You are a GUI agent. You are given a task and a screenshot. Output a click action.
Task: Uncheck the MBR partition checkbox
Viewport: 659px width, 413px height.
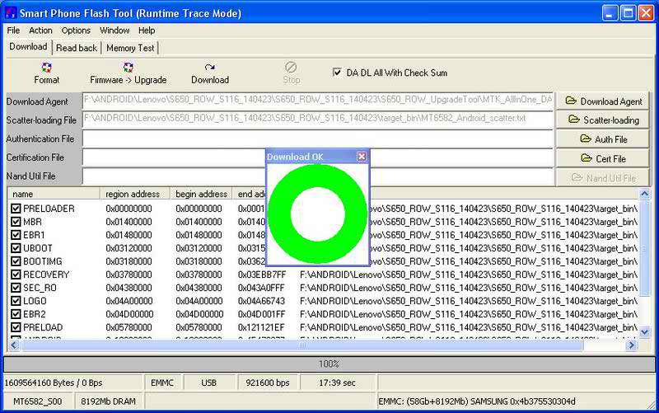(x=16, y=222)
